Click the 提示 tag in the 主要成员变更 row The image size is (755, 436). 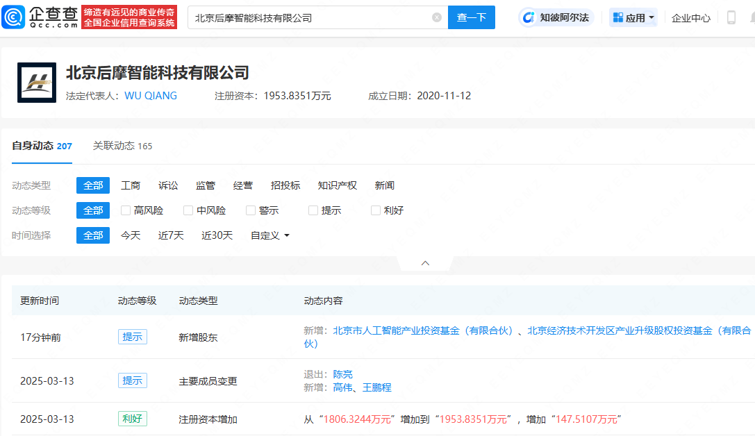[133, 380]
